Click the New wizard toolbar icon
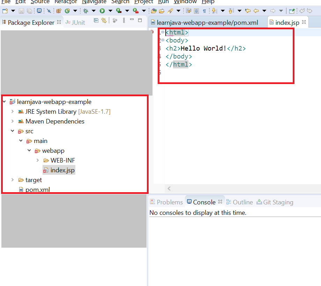 tap(5, 11)
